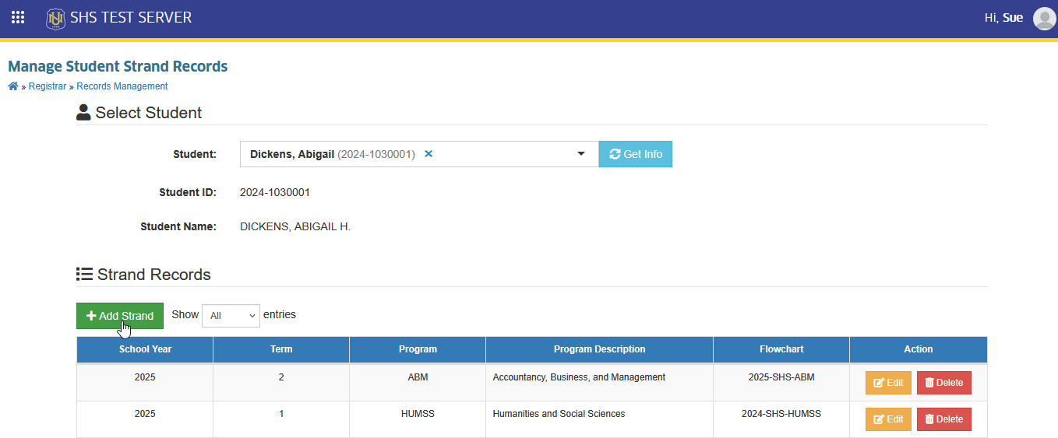1058x438 pixels.
Task: Clear selected student with the X icon
Action: pyautogui.click(x=428, y=154)
